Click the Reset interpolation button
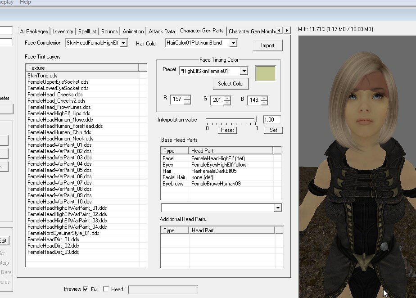Screen dimensions: 416x298 point(227,130)
